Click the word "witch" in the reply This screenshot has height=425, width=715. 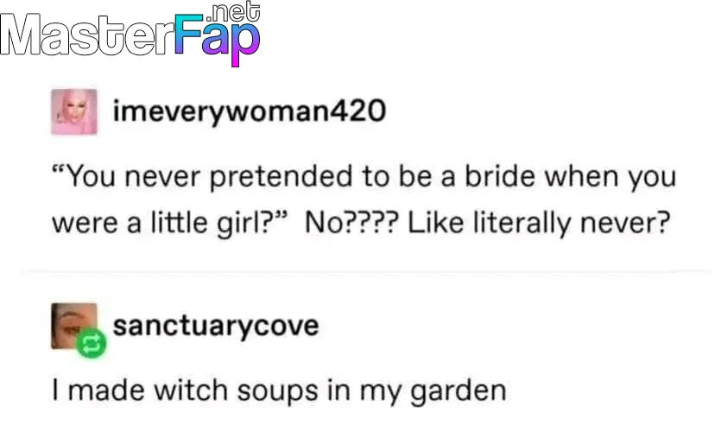[190, 390]
